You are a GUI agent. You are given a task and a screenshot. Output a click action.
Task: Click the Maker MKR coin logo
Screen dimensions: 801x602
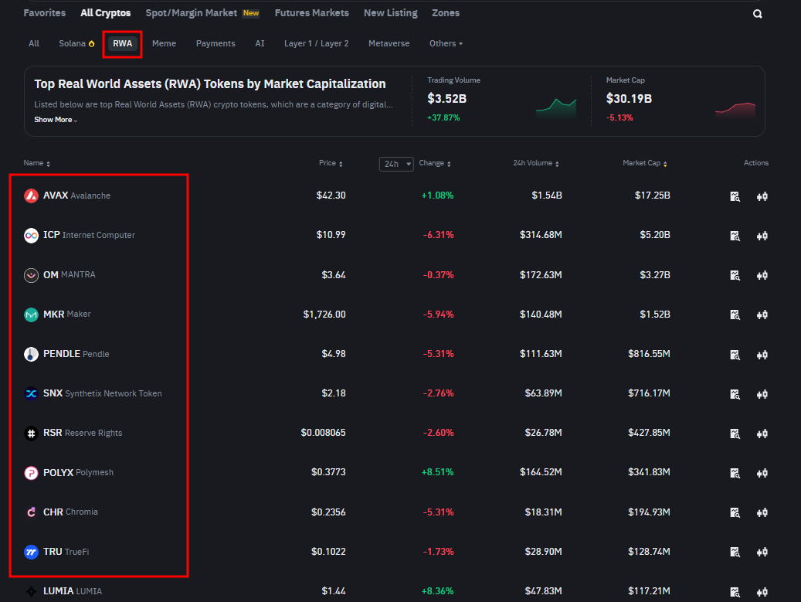pyautogui.click(x=31, y=315)
